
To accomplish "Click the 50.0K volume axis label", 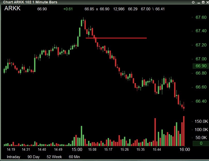I will point(201,138).
